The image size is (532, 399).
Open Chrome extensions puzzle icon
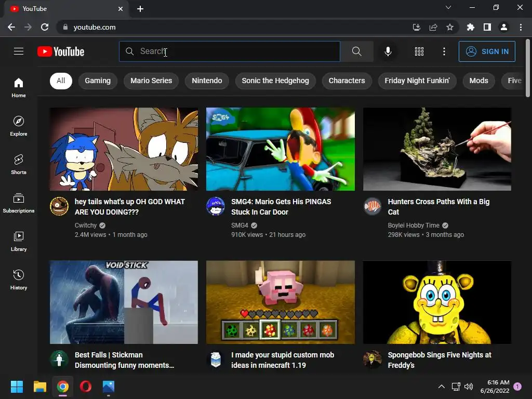(470, 27)
